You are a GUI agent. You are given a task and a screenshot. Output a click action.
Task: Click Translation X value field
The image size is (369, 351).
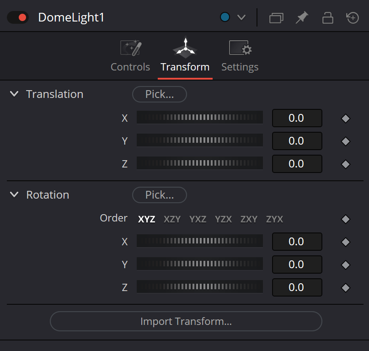pyautogui.click(x=297, y=118)
